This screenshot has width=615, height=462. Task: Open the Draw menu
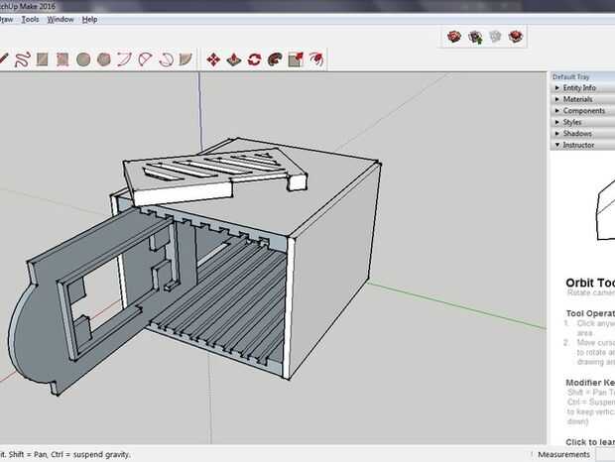pos(6,19)
